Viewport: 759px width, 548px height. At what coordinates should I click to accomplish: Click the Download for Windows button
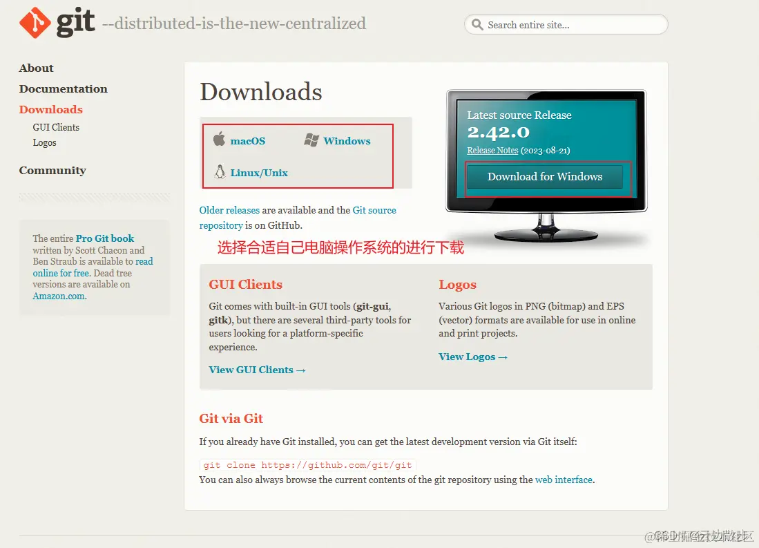coord(545,176)
